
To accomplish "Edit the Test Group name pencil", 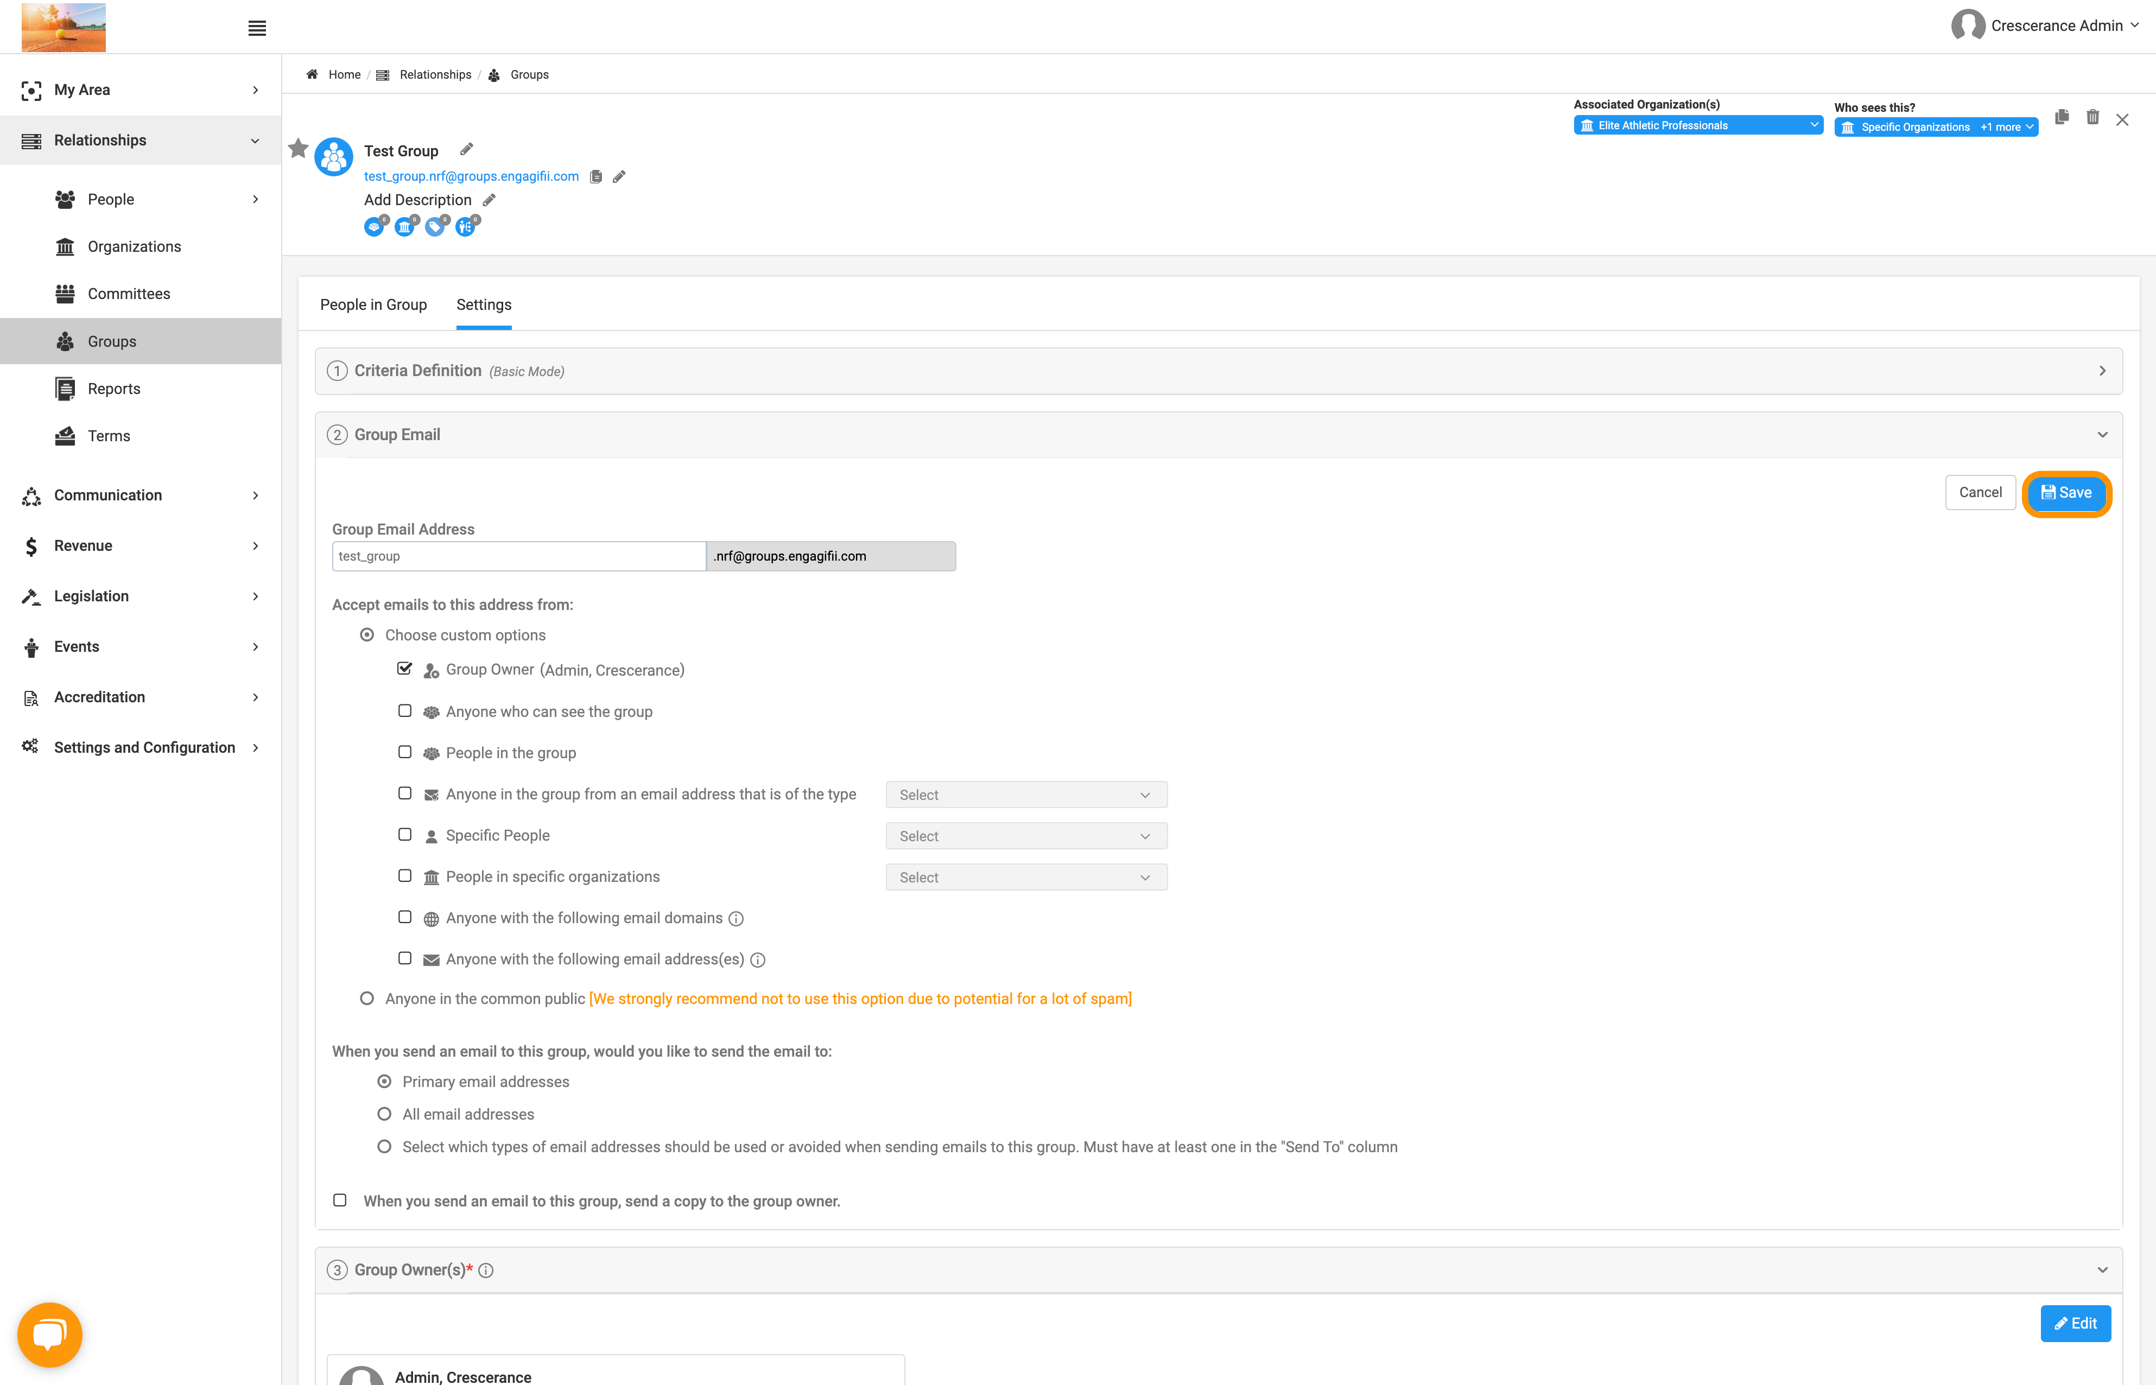I will 466,149.
